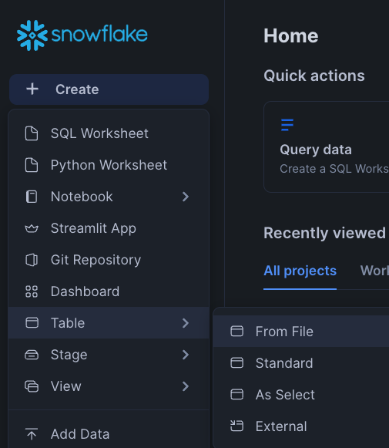Click the Stage icon in Create menu

(32, 355)
